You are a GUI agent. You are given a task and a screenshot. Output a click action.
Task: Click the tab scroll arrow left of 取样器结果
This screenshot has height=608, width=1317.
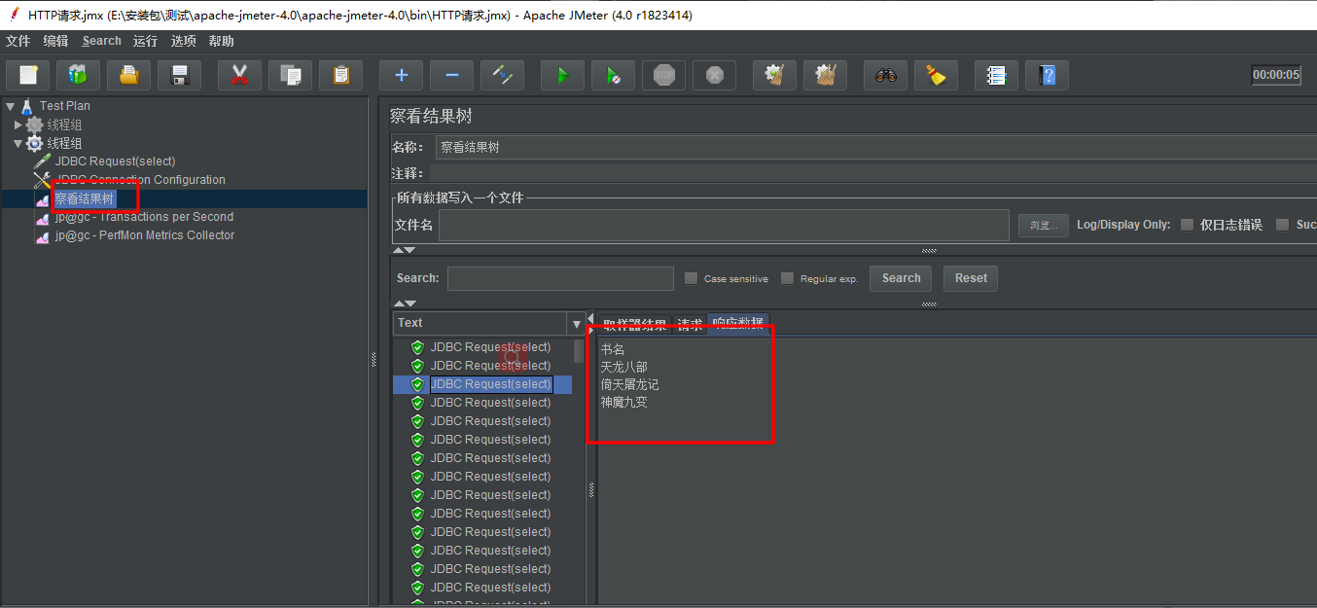(591, 321)
